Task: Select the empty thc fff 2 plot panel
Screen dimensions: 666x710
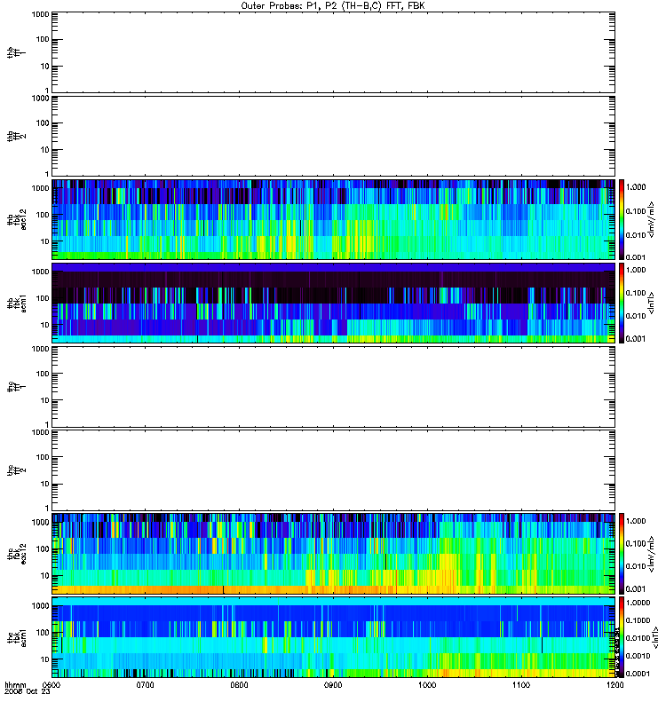Action: tap(334, 470)
